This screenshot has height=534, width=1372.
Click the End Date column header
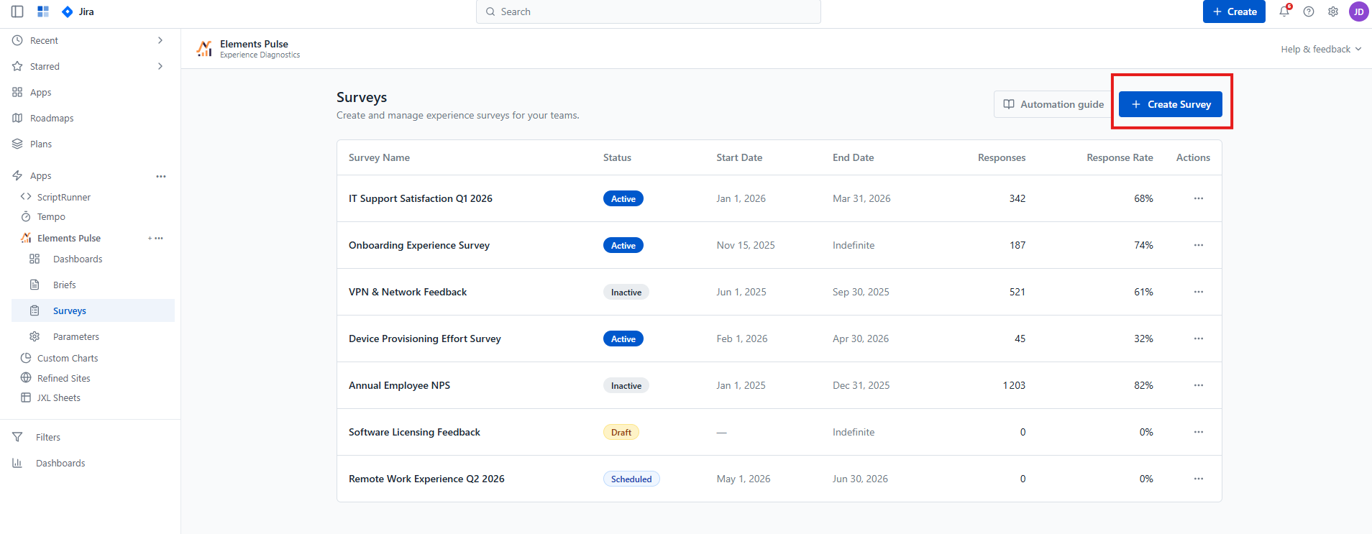(854, 157)
